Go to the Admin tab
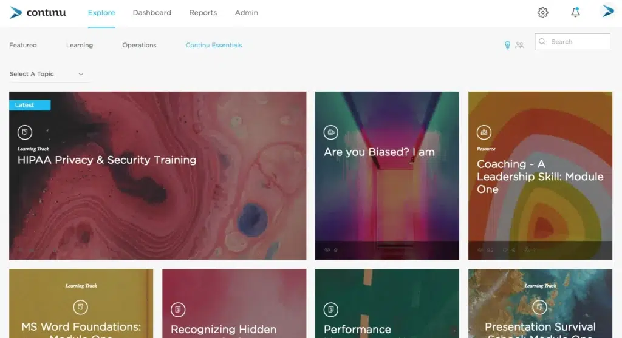Screen dimensions: 622x338 (246, 13)
